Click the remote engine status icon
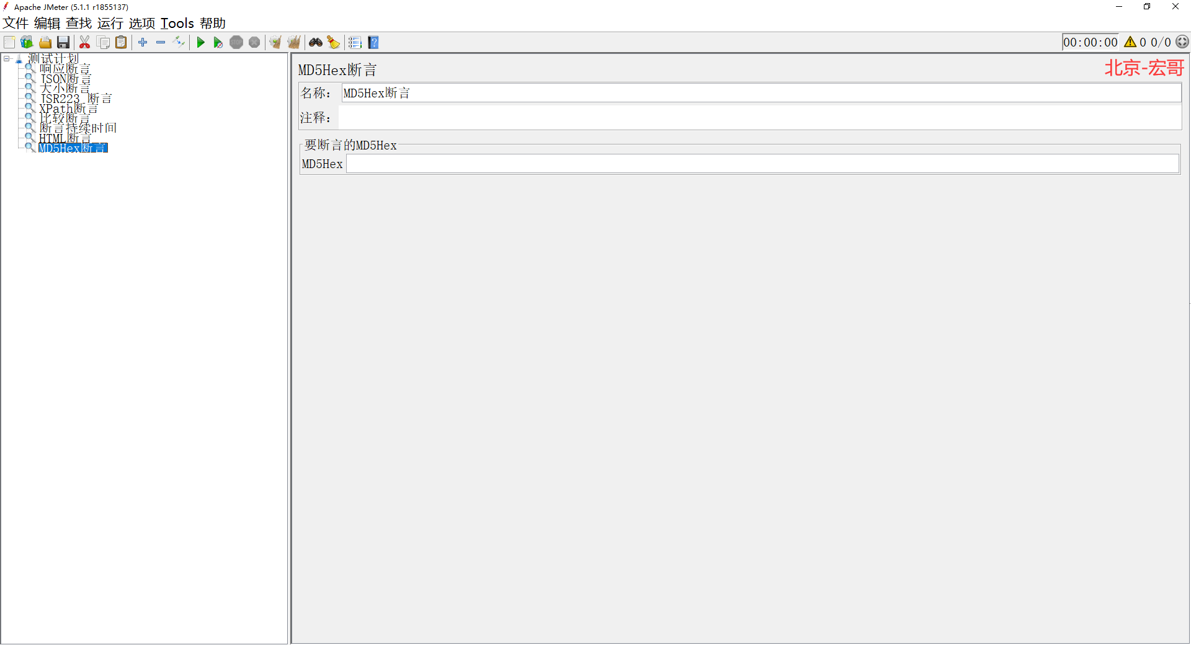The height and width of the screenshot is (645, 1191). point(1182,42)
